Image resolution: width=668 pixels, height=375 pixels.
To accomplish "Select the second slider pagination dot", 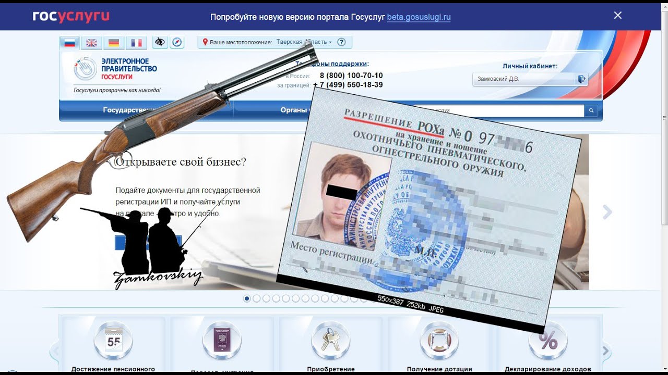I will [x=257, y=298].
